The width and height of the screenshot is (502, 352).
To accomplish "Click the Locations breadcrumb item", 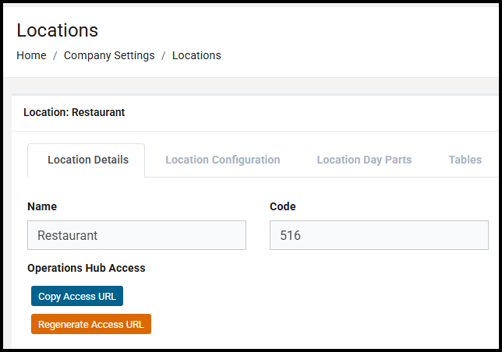I will 196,55.
